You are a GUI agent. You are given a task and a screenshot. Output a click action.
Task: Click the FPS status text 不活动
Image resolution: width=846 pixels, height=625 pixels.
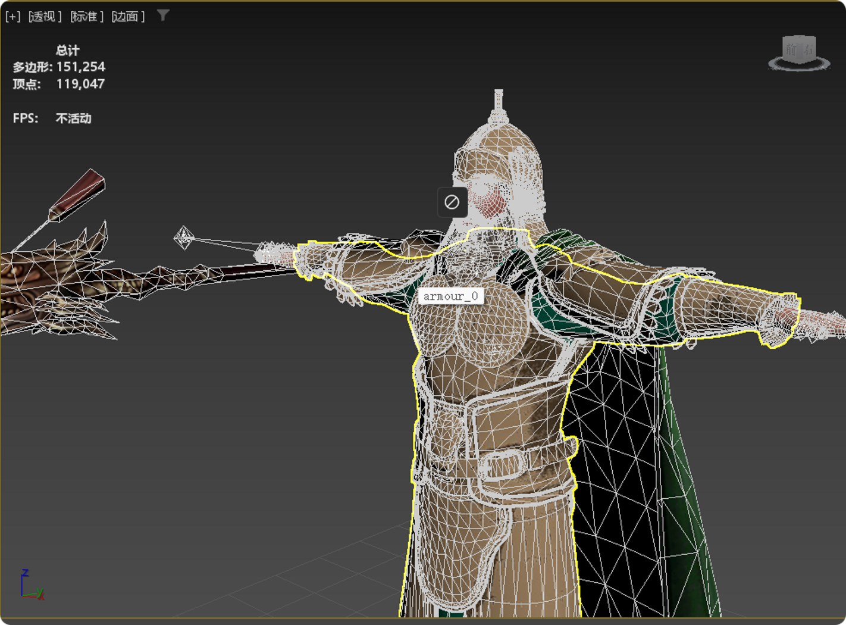point(73,118)
